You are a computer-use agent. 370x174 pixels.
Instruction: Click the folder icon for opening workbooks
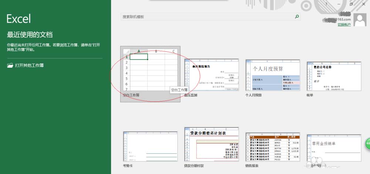(x=10, y=65)
